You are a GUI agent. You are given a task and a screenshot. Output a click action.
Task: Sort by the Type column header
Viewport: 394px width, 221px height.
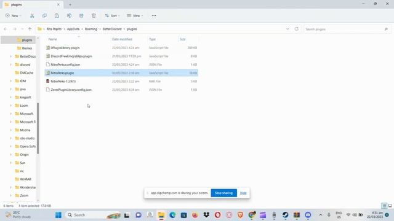point(152,39)
